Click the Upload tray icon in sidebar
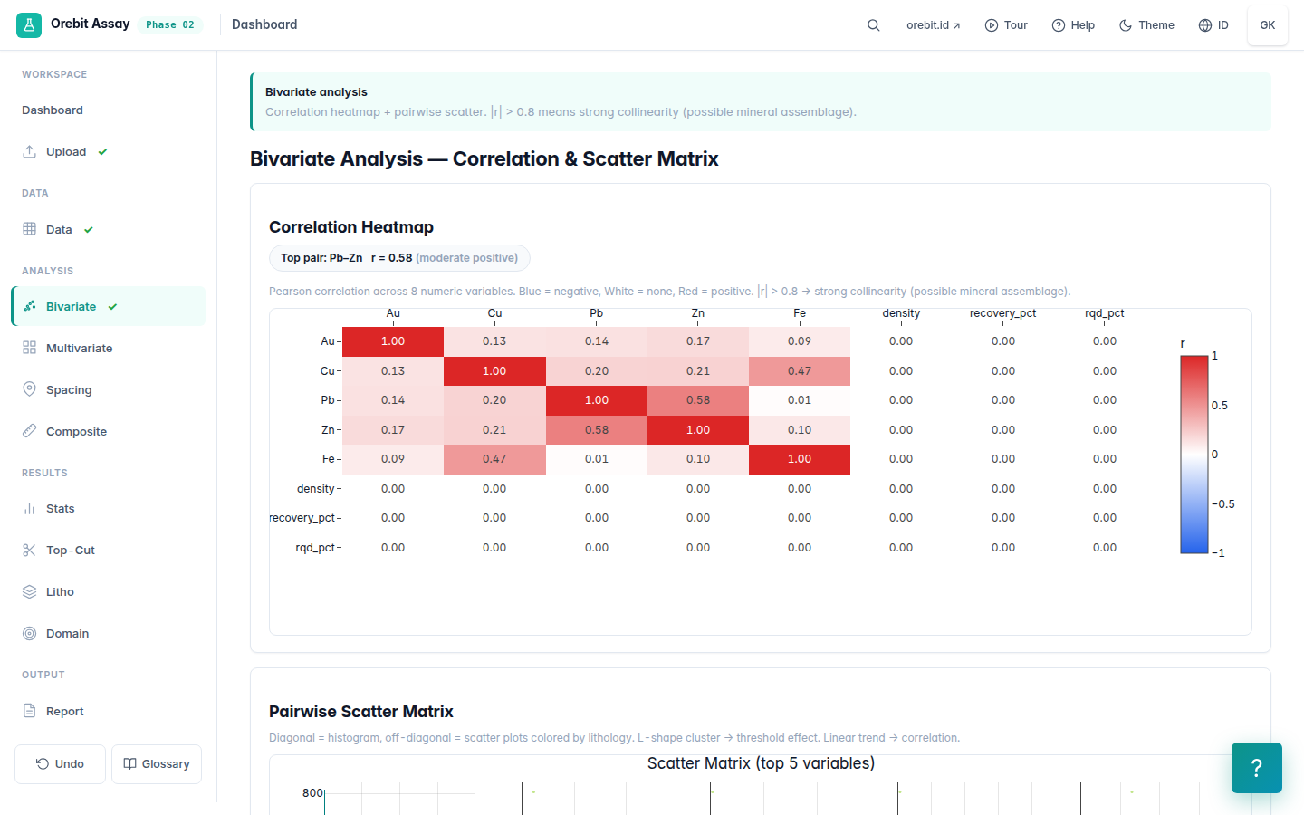This screenshot has width=1304, height=815. coord(30,151)
